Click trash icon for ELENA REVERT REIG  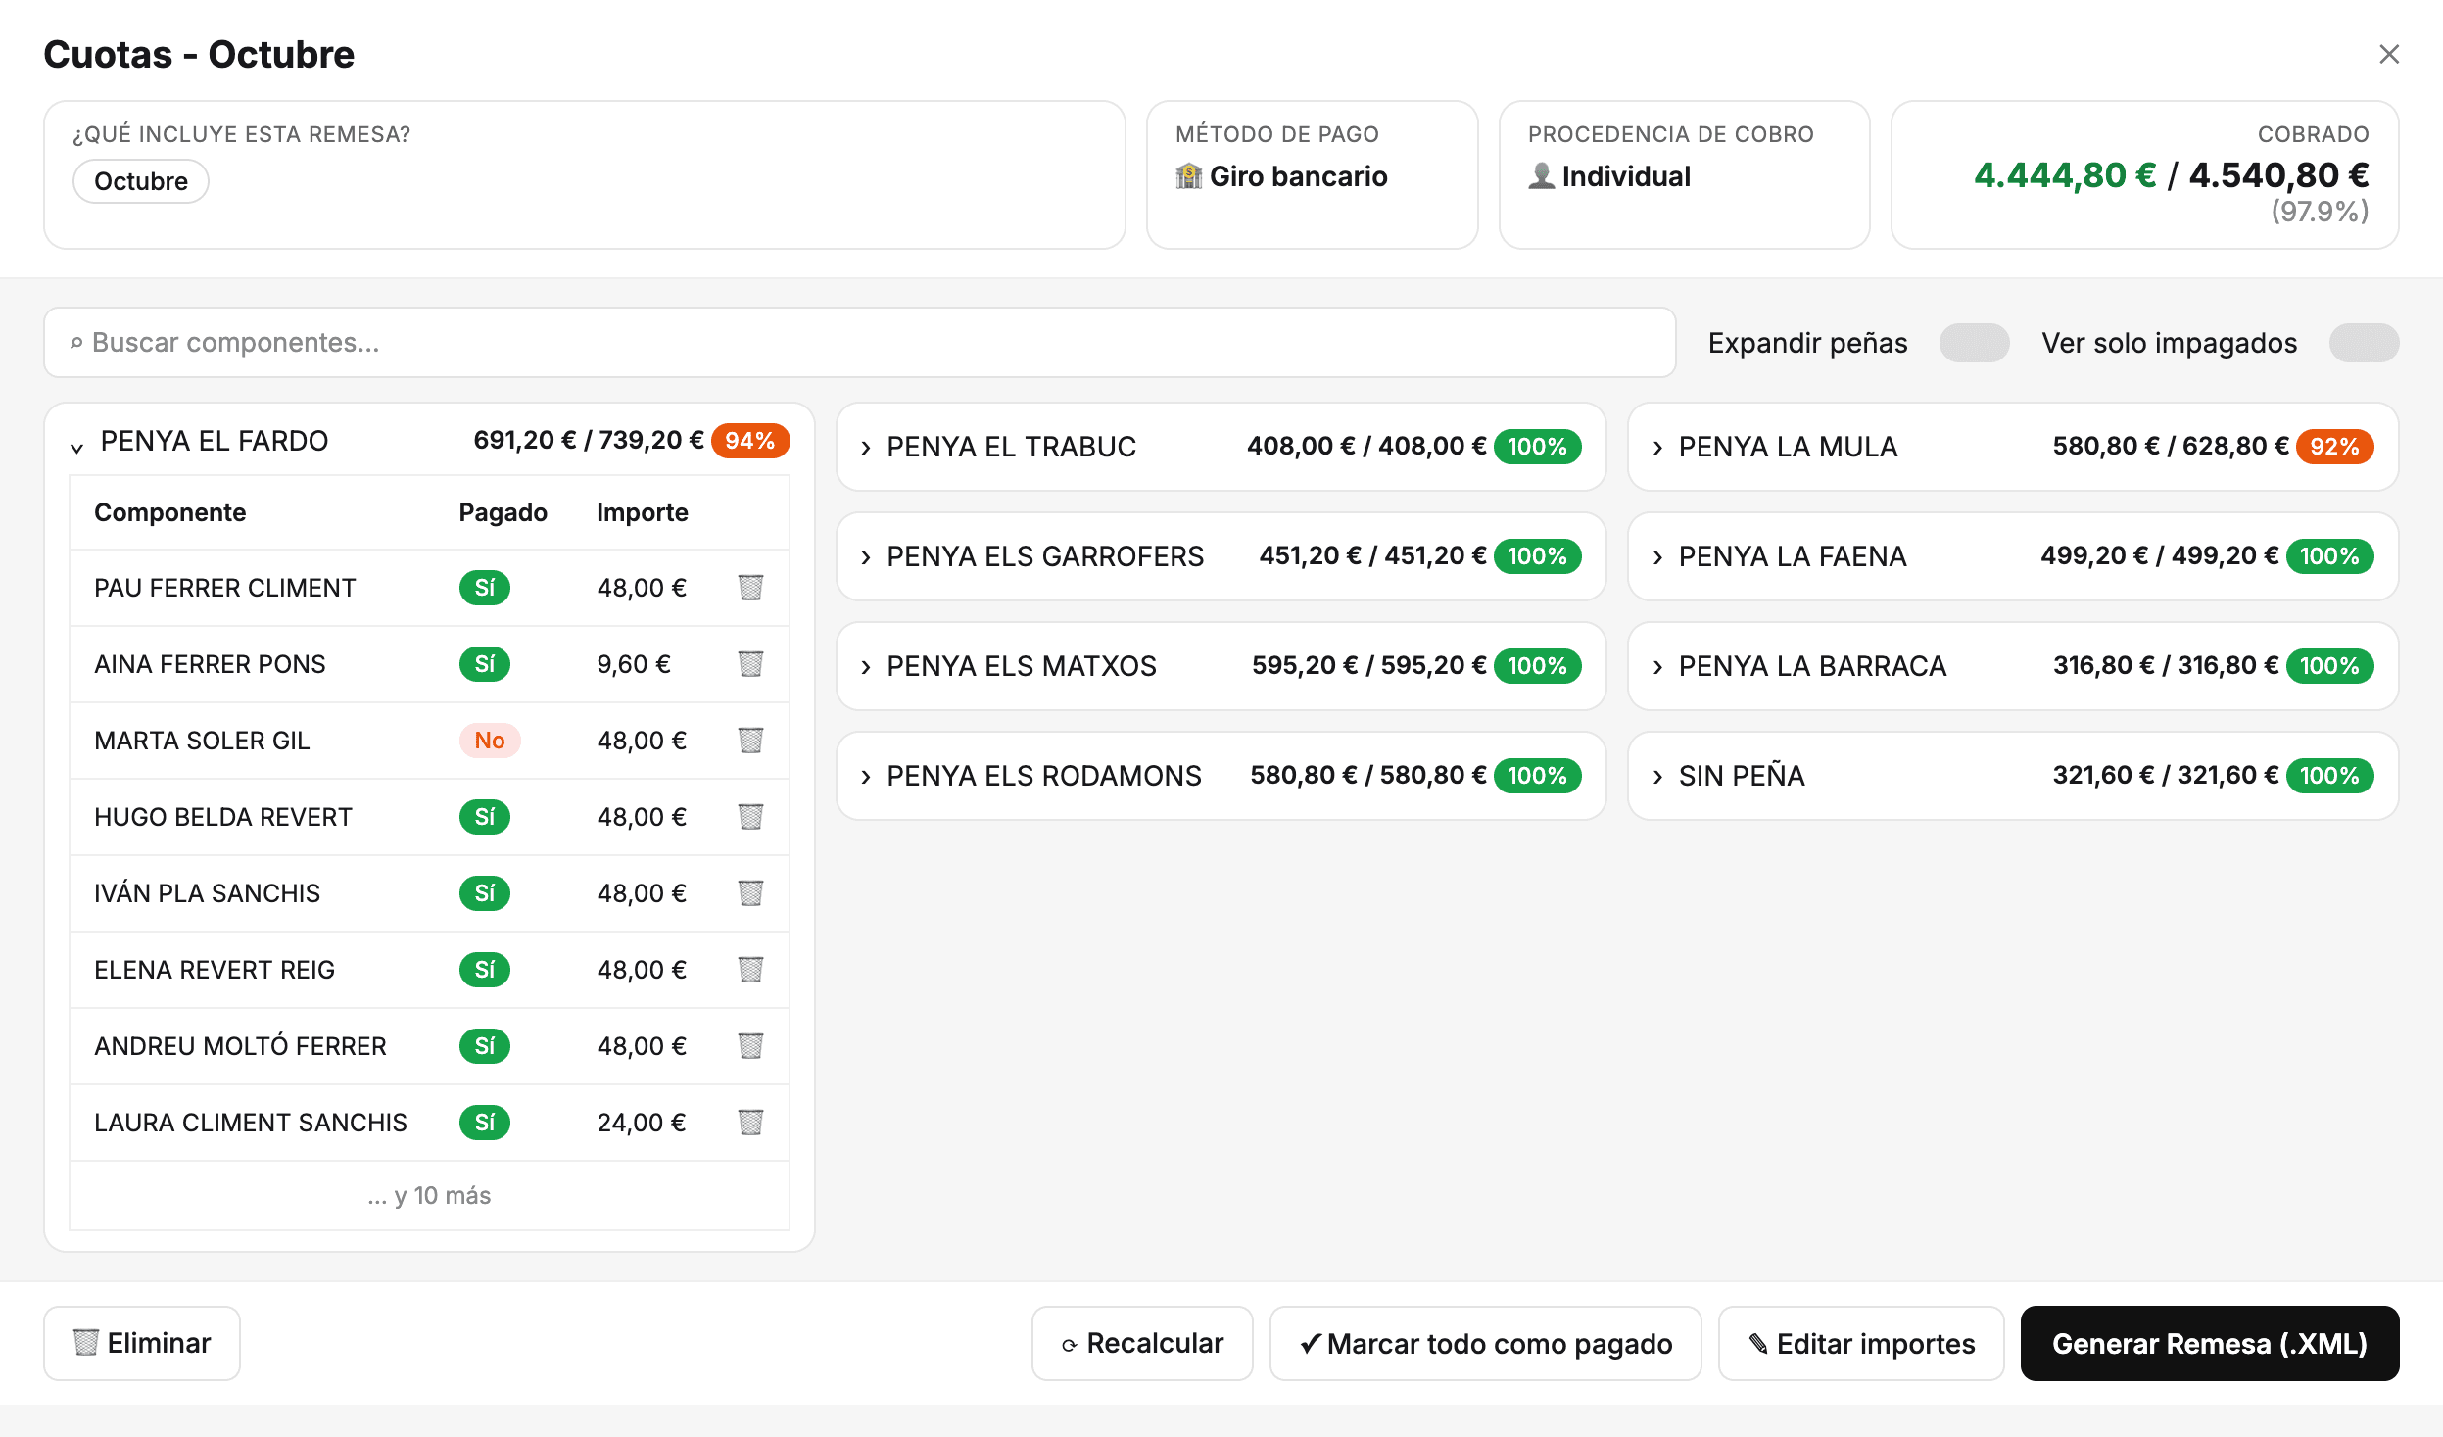point(750,970)
